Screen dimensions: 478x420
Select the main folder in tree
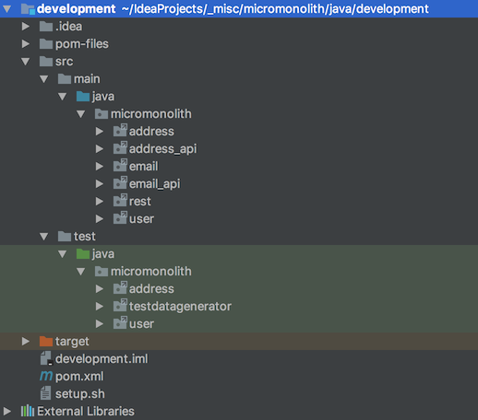click(x=87, y=79)
